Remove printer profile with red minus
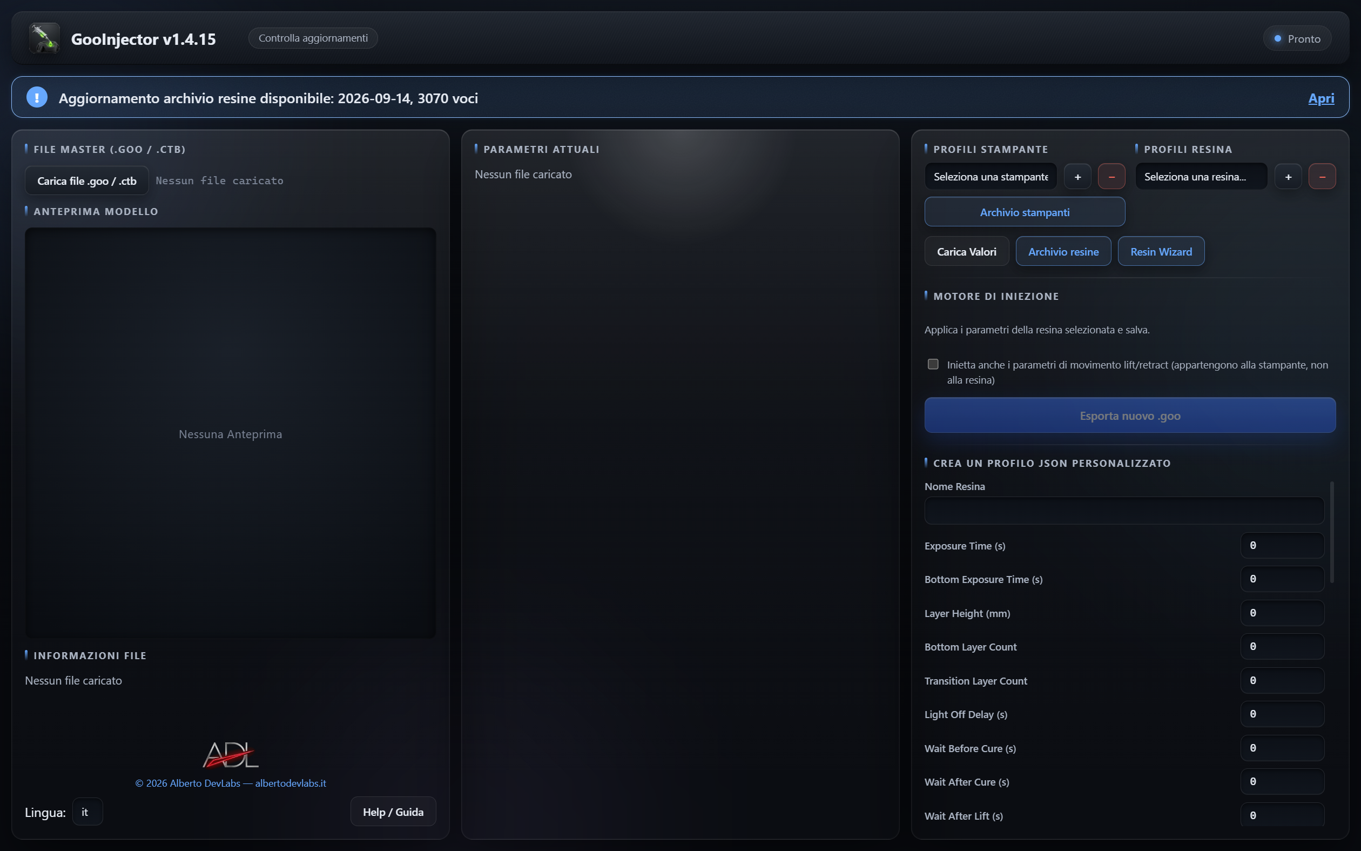This screenshot has height=851, width=1361. [x=1111, y=177]
